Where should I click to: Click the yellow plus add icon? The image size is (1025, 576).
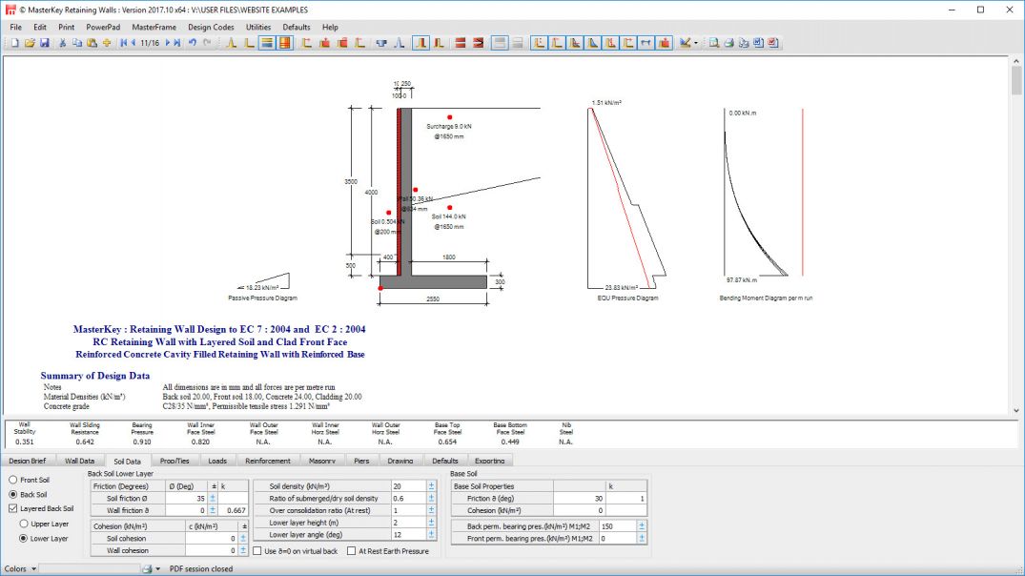[107, 43]
